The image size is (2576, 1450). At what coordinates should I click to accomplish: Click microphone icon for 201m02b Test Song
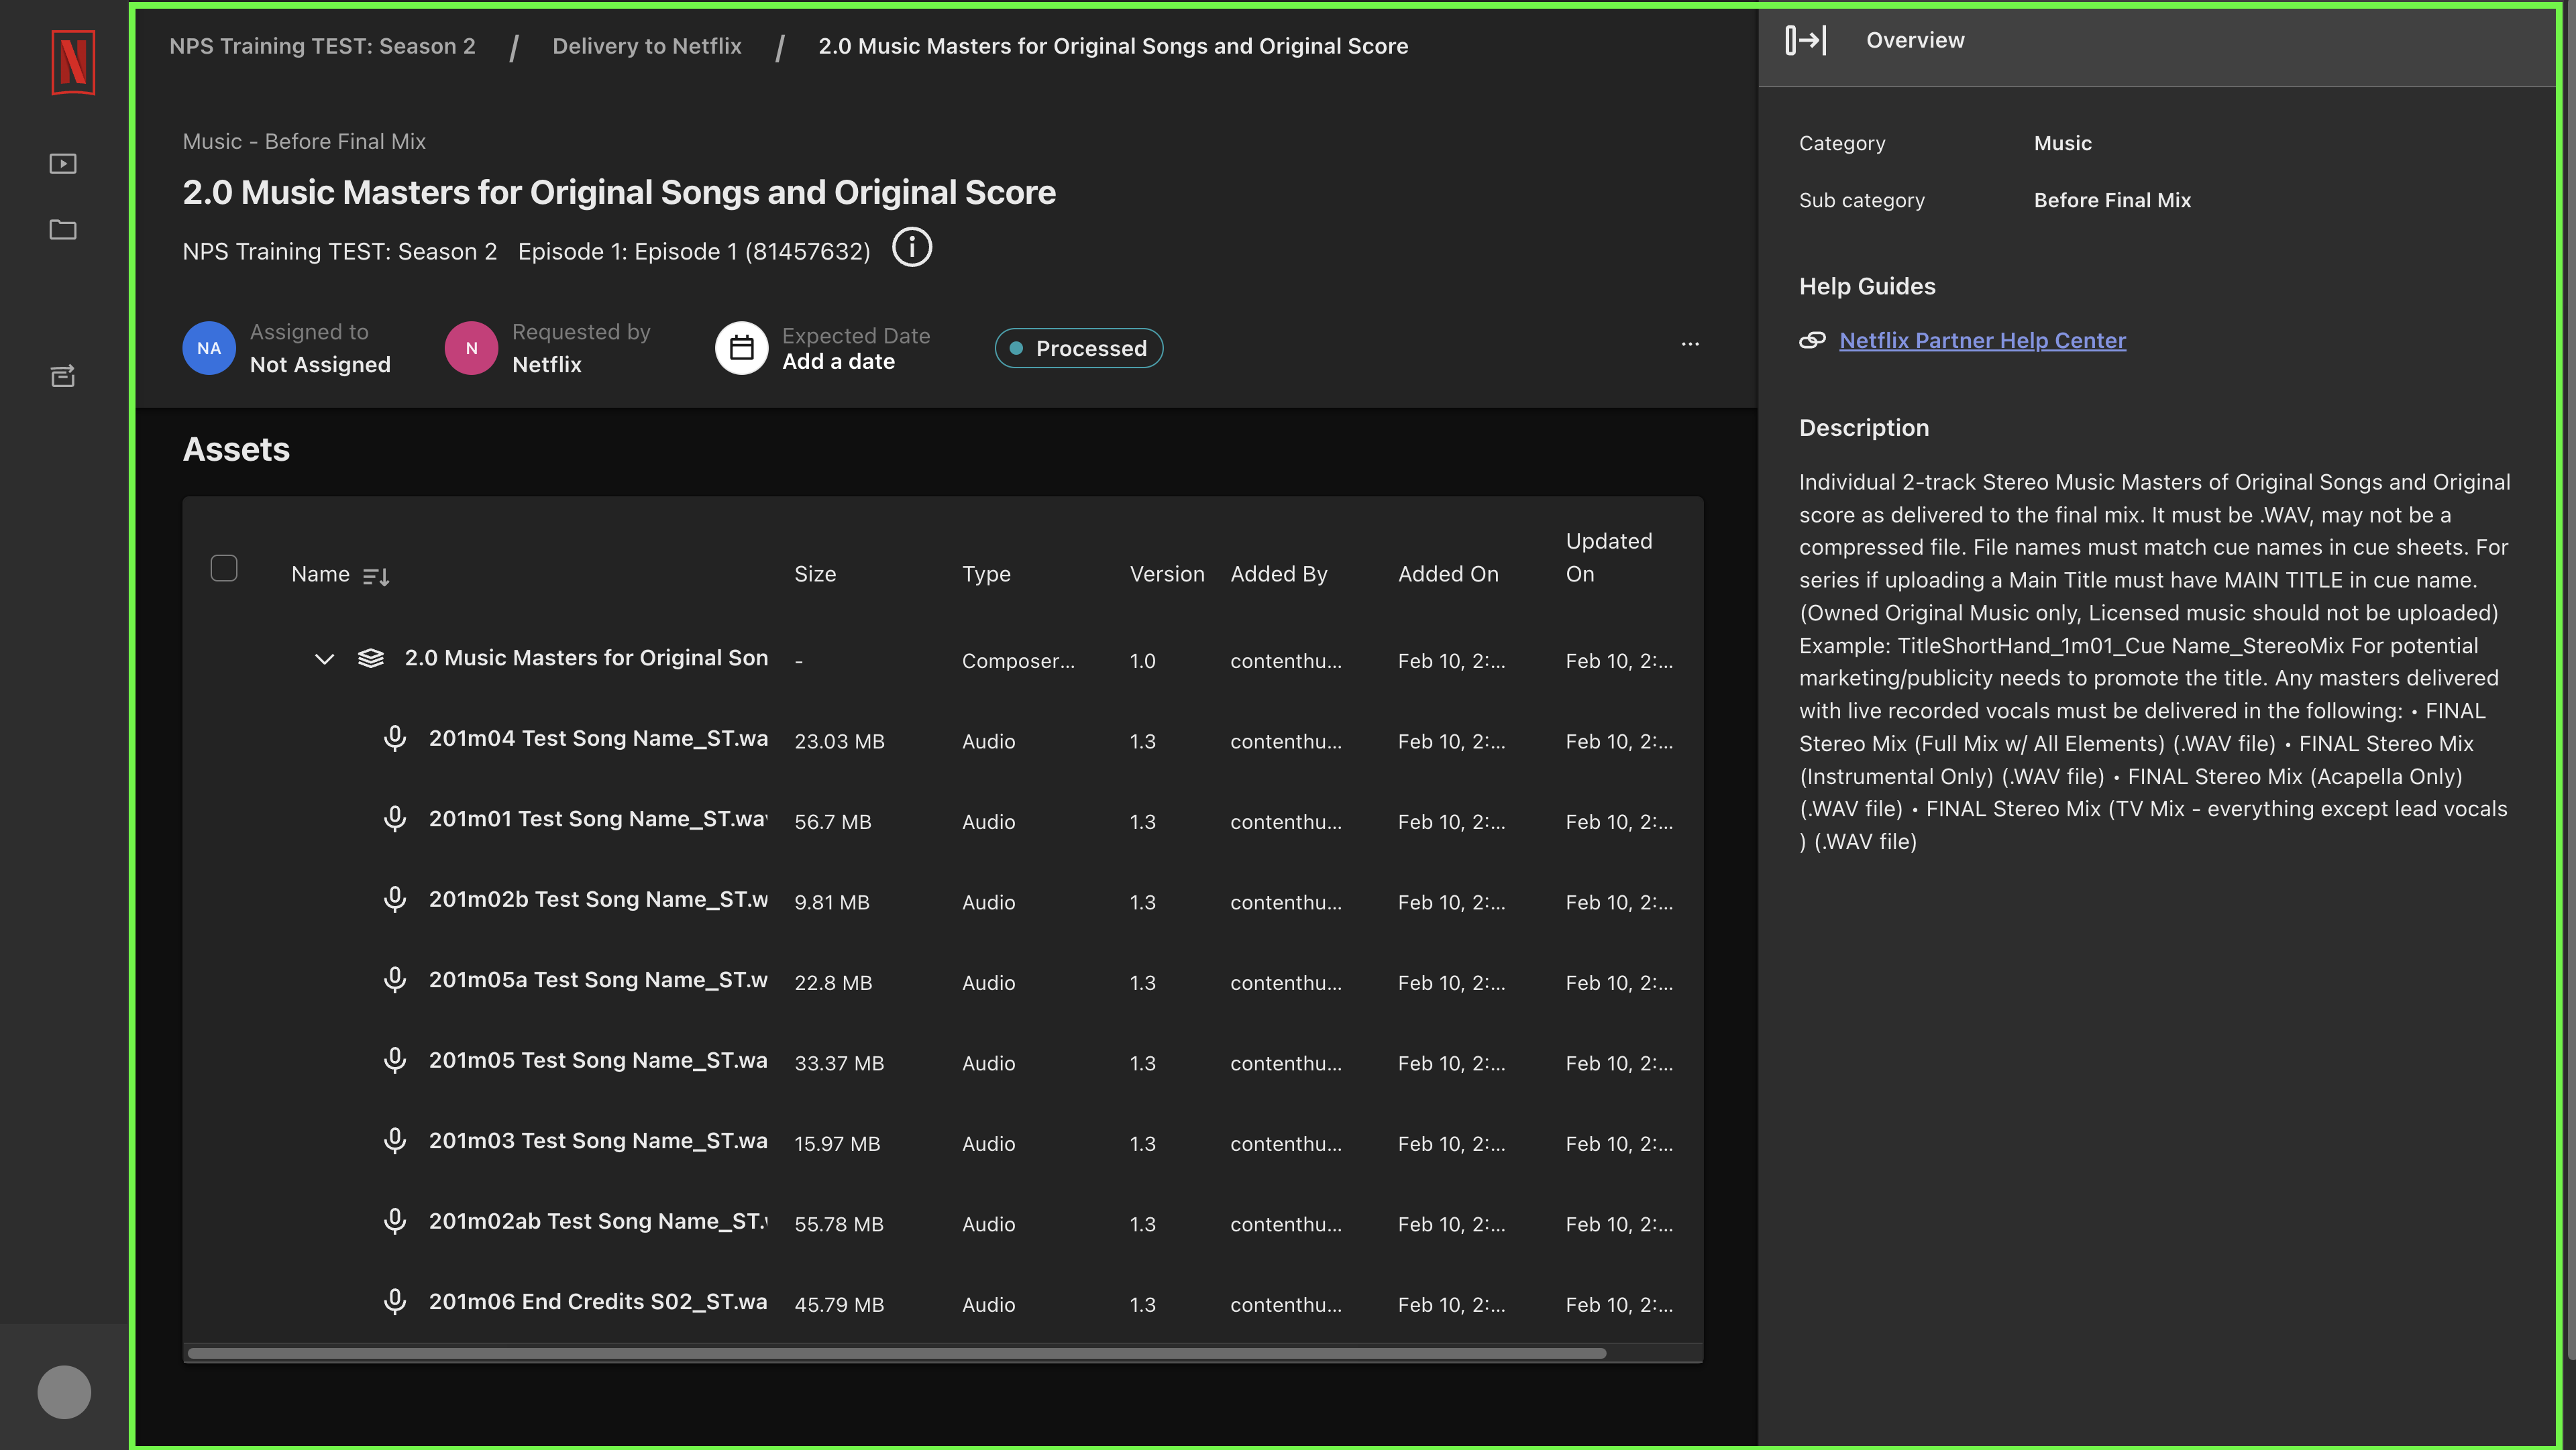pos(395,899)
